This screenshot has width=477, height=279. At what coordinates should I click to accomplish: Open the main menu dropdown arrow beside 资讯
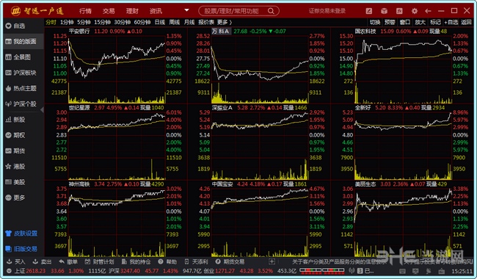click(x=186, y=10)
